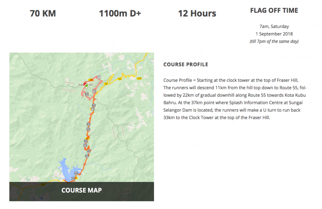Click the 65 km marker near Fraser Hill
Viewport: 322px width, 209px height.
87,94
